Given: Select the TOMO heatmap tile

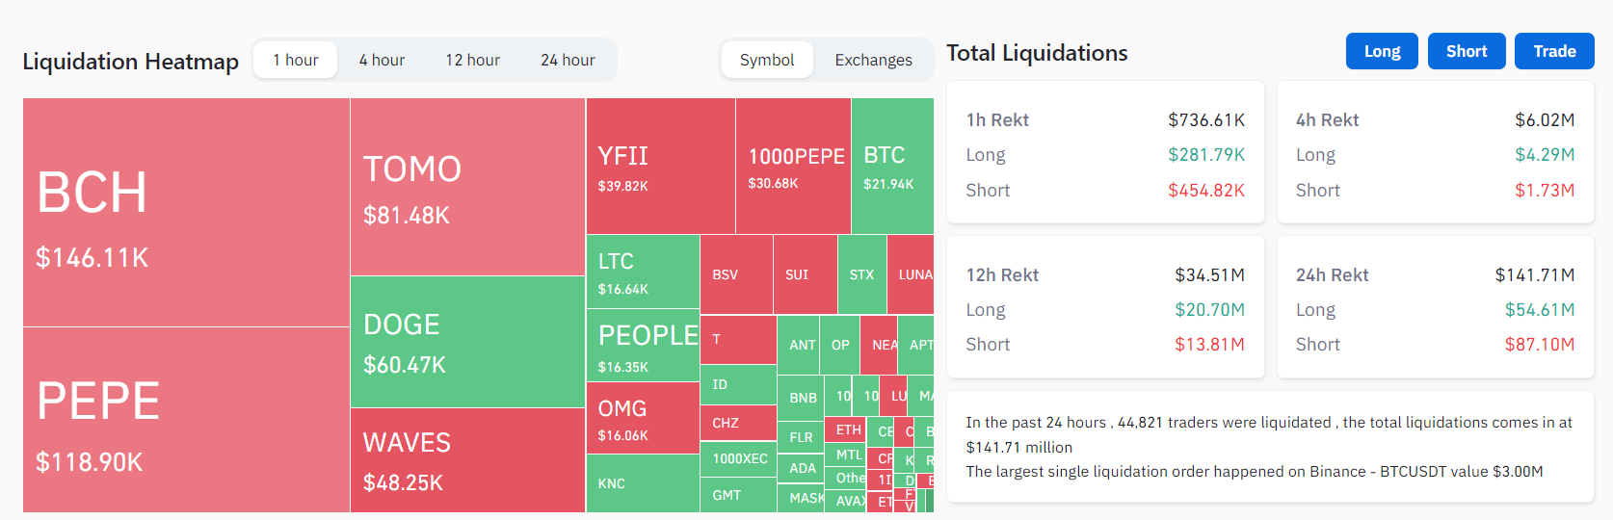Looking at the screenshot, I should (x=467, y=187).
